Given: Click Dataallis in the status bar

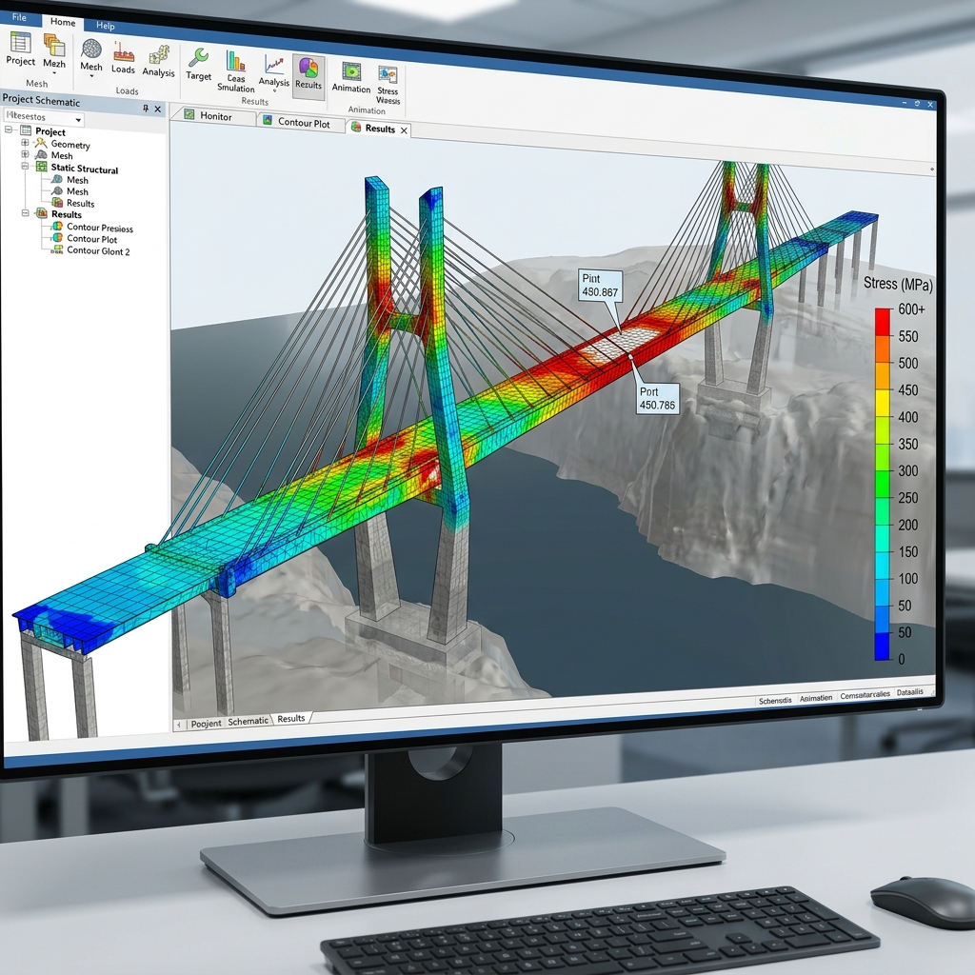Looking at the screenshot, I should [909, 691].
